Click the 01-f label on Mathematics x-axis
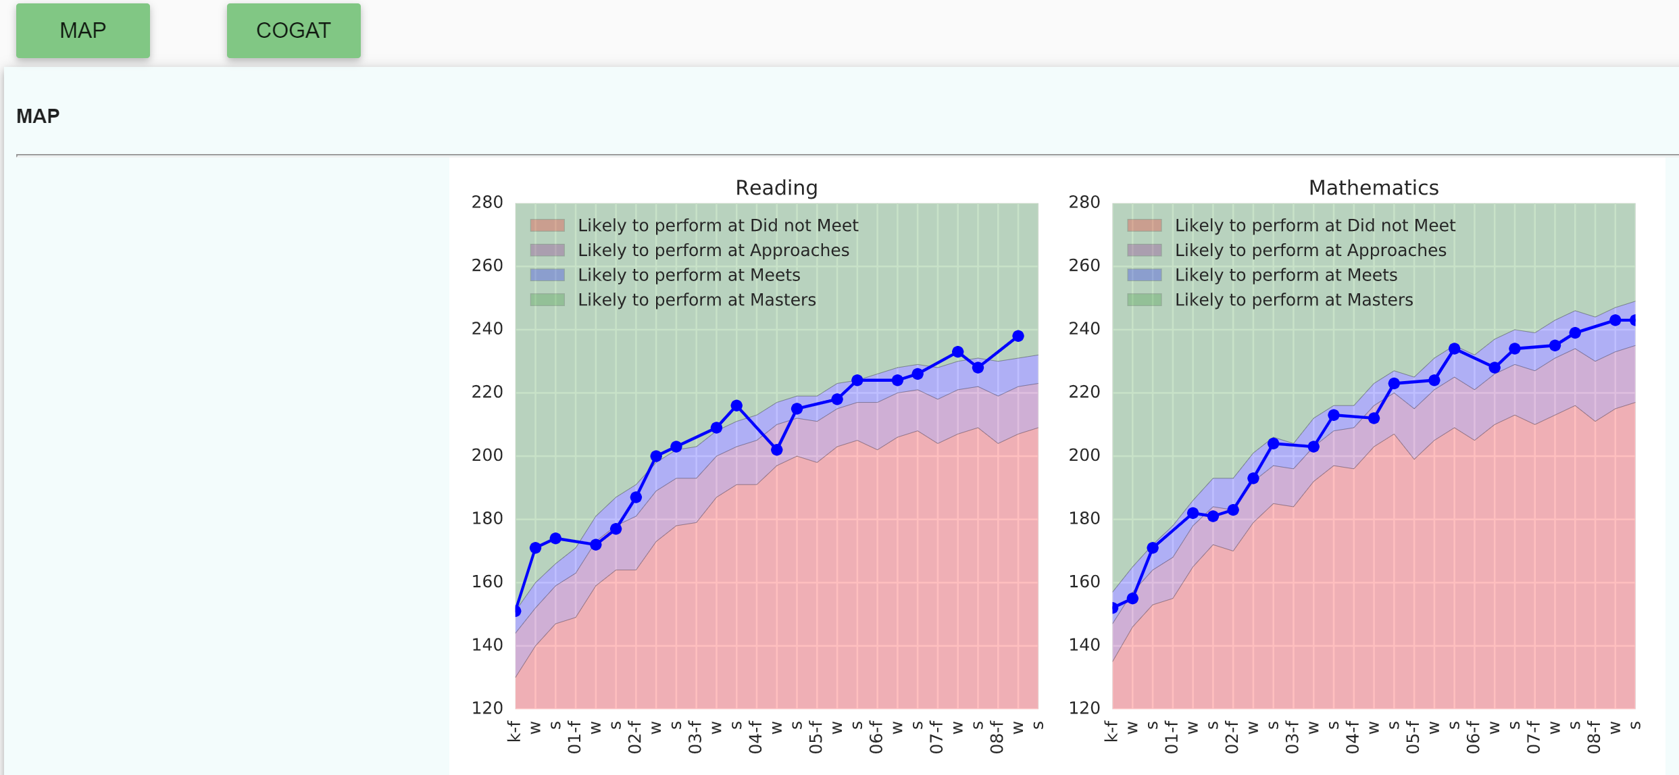Screen dimensions: 1679x775 [x=1172, y=737]
